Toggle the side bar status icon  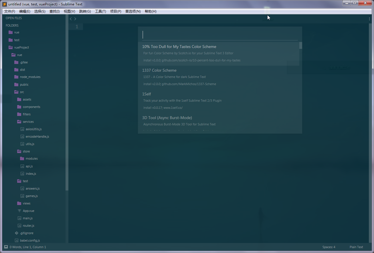[x=6, y=247]
